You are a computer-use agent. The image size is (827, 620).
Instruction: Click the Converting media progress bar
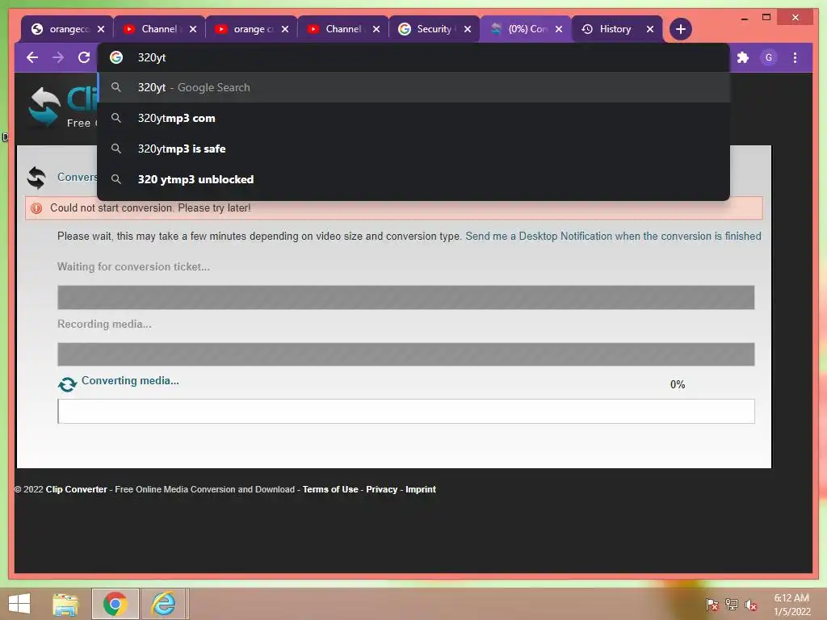pos(405,411)
